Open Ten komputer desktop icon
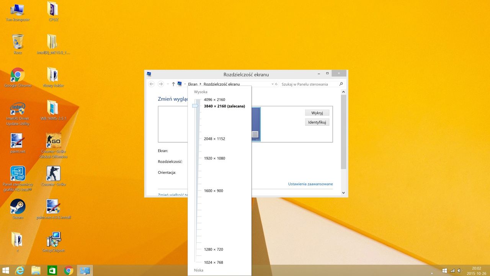The width and height of the screenshot is (490, 276). [18, 12]
